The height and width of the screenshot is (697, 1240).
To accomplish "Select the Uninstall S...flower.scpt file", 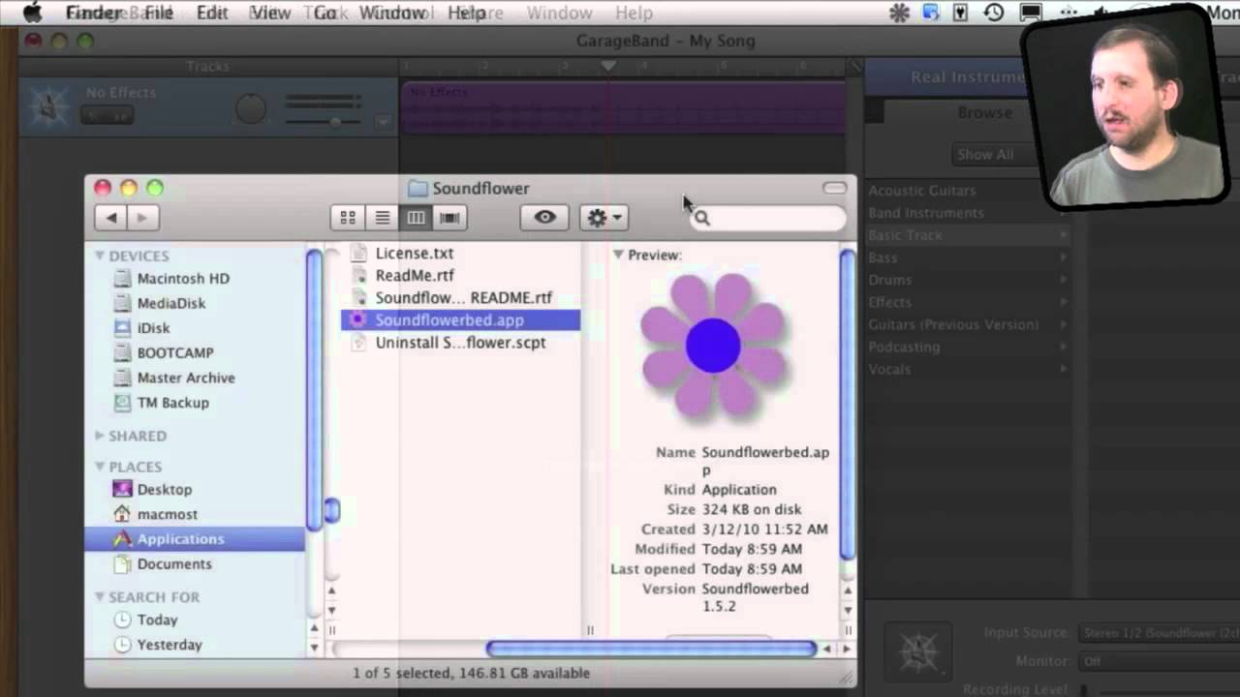I will pos(460,343).
